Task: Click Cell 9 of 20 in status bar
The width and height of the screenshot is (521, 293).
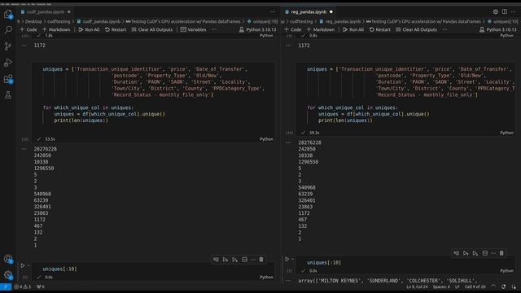Action: [475, 286]
